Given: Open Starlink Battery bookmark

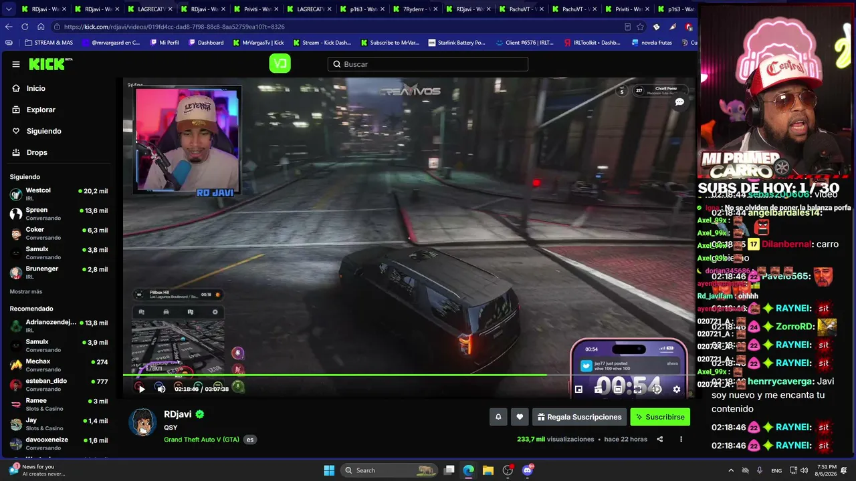Looking at the screenshot, I should 456,43.
